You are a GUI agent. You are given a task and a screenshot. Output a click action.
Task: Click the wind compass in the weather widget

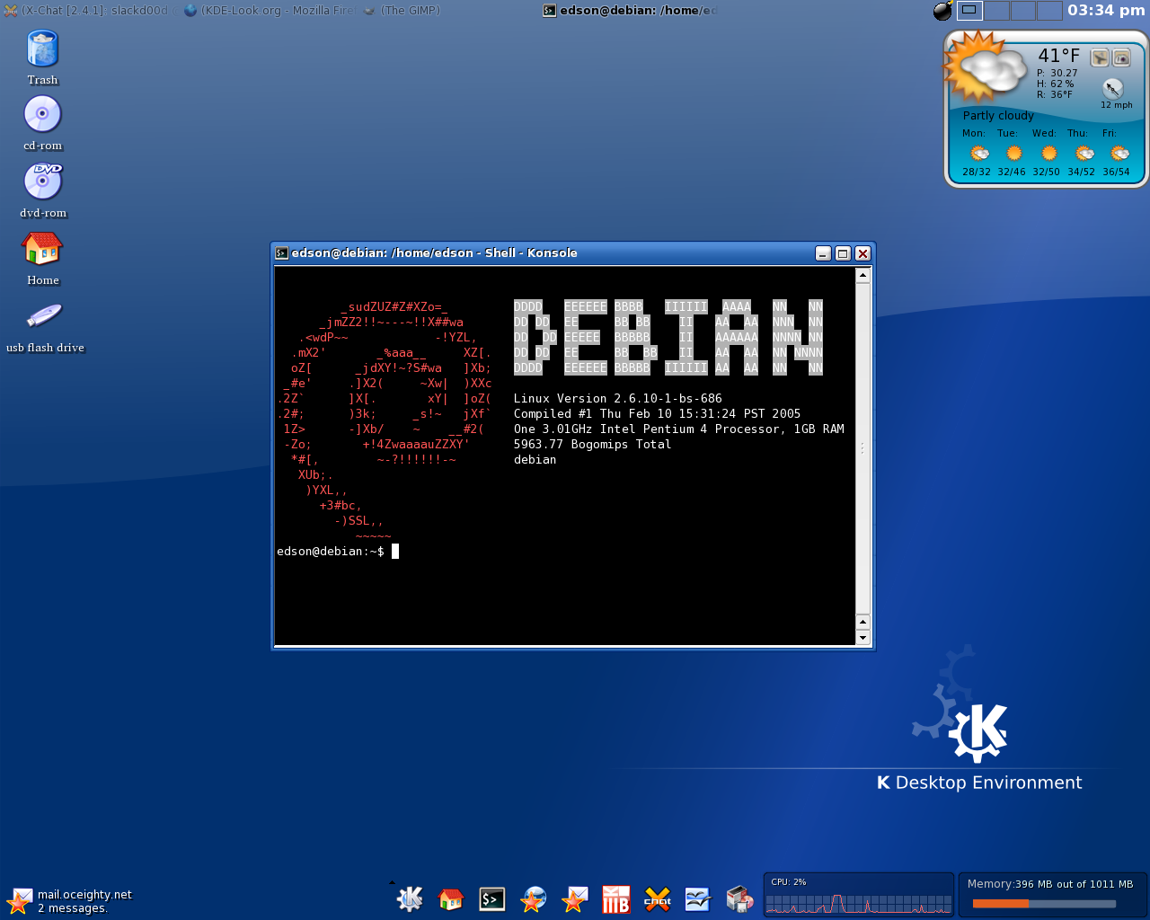[1113, 88]
